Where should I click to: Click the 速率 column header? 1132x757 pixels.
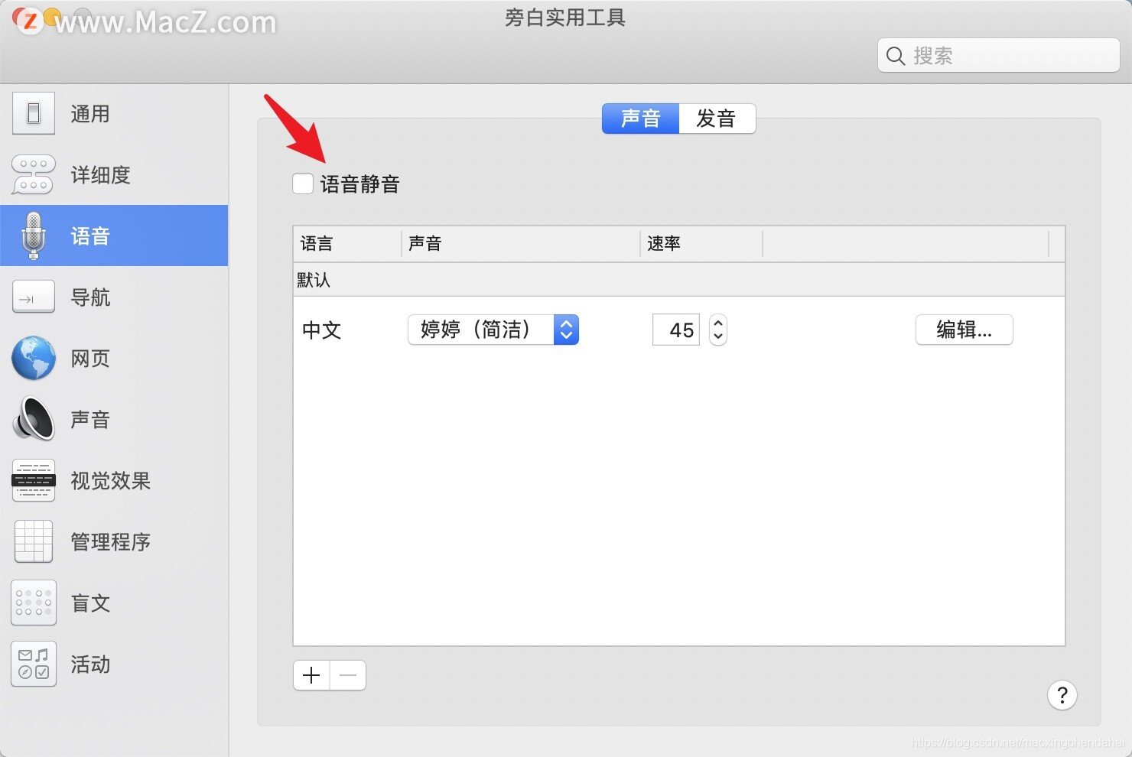coord(701,244)
